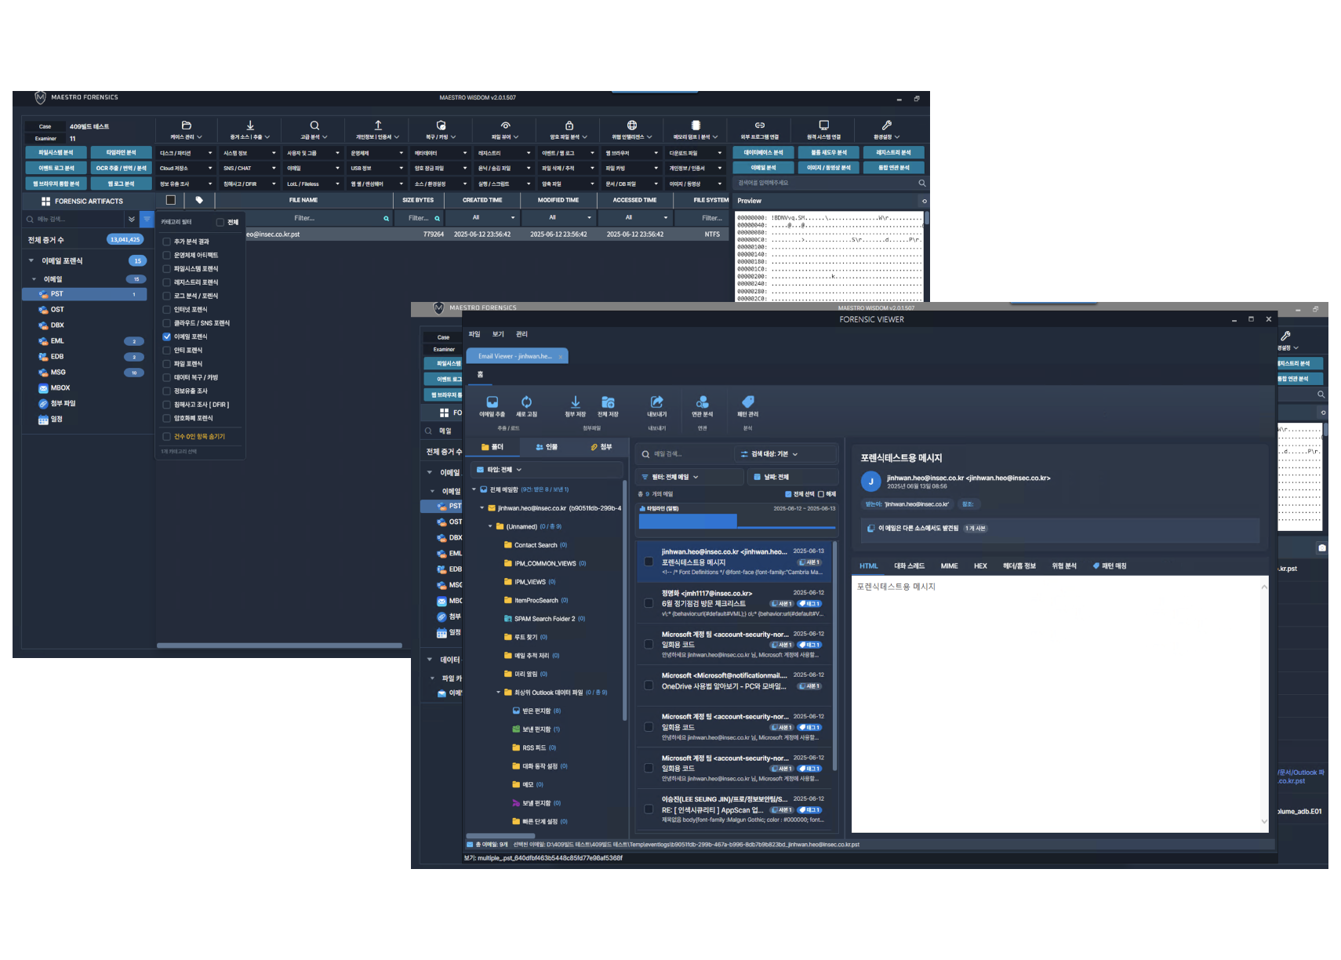Viewport: 1341px width, 960px height.
Task: Click FILE NAME filter search icon
Action: pyautogui.click(x=386, y=219)
